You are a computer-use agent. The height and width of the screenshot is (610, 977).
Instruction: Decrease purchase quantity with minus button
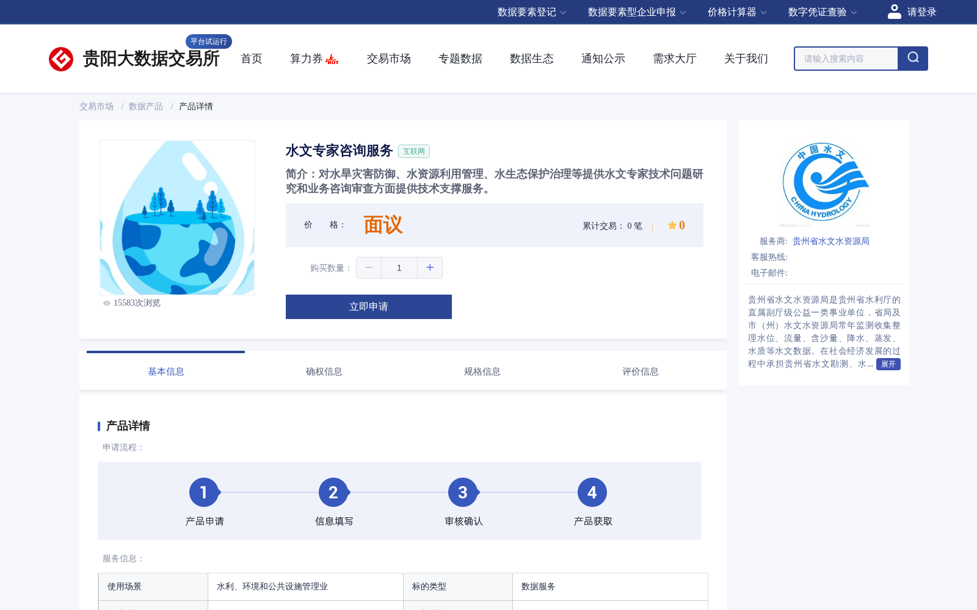369,268
